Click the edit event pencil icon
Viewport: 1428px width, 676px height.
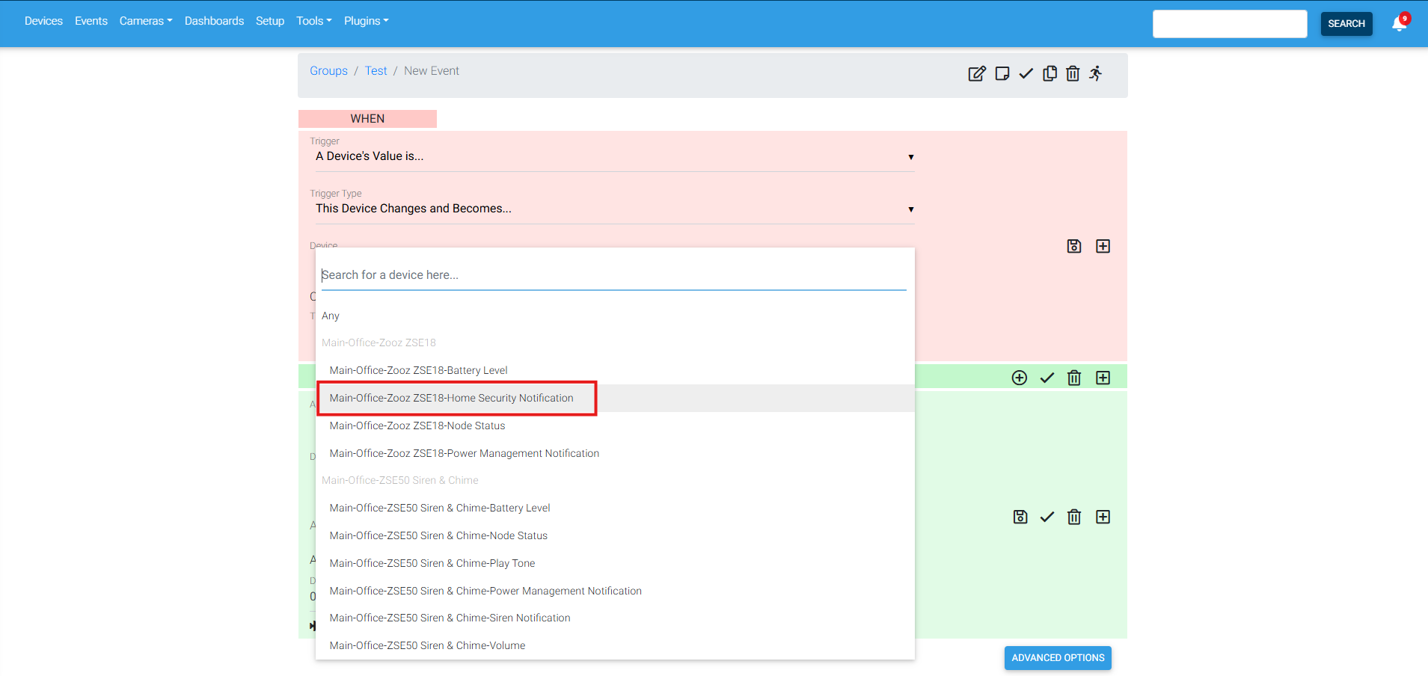[x=977, y=73]
